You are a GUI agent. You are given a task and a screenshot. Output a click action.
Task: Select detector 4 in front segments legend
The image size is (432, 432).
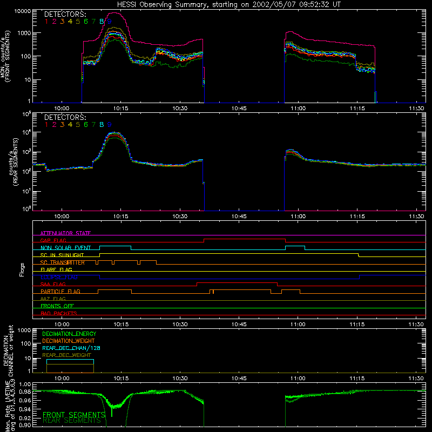(x=70, y=22)
